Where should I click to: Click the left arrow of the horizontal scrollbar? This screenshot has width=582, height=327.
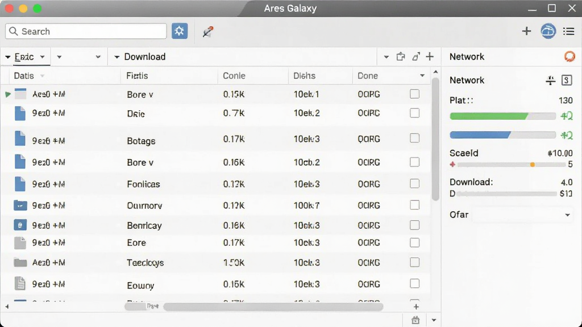point(7,307)
